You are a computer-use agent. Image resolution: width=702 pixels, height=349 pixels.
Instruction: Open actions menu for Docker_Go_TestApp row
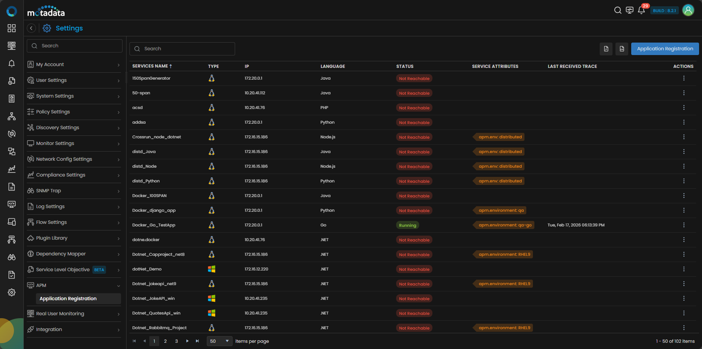pyautogui.click(x=684, y=225)
